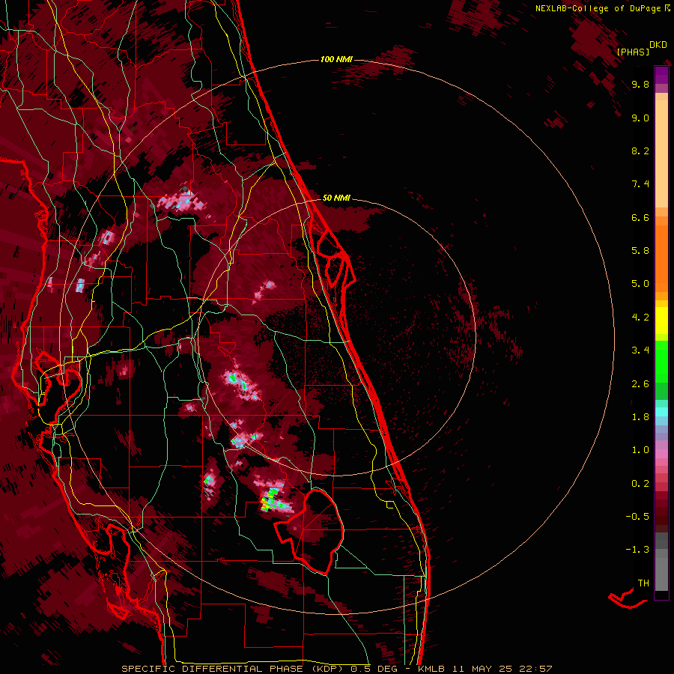This screenshot has width=674, height=674.
Task: Click the 1.0 scale value
Action: [640, 450]
